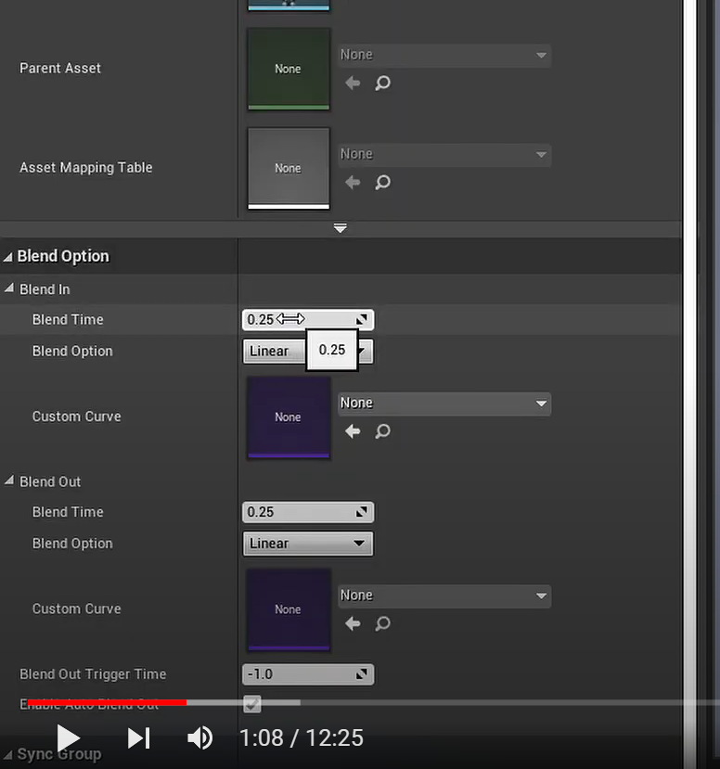Screen dimensions: 720x769
Task: Use selected asset arrow for Asset Mapping Table
Action: coord(353,183)
